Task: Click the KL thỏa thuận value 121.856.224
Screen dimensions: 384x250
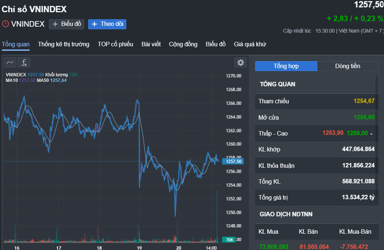Action: [x=358, y=165]
